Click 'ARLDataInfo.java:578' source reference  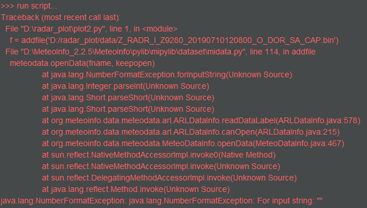tap(318, 121)
